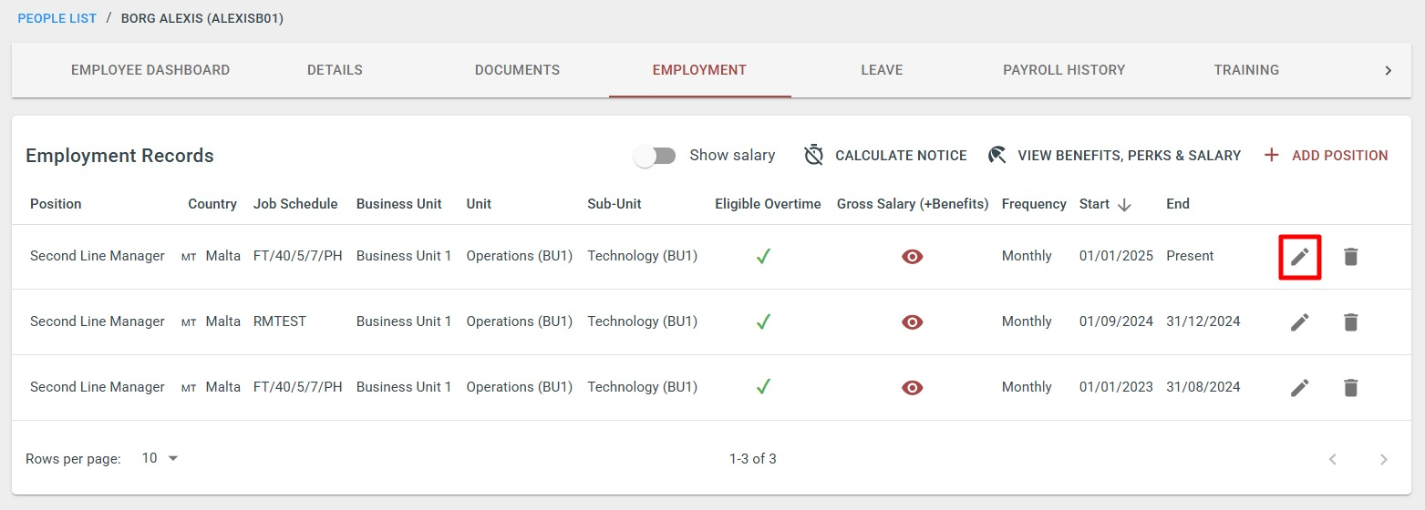1425x510 pixels.
Task: Edit the RMTEST job schedule record
Action: [x=1300, y=321]
